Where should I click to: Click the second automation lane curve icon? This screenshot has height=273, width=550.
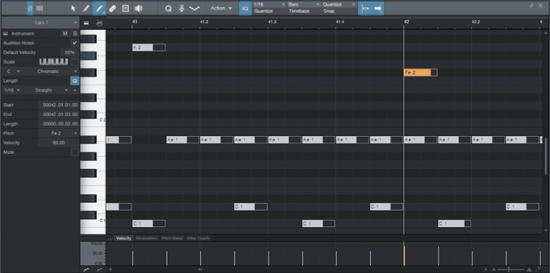[100, 269]
